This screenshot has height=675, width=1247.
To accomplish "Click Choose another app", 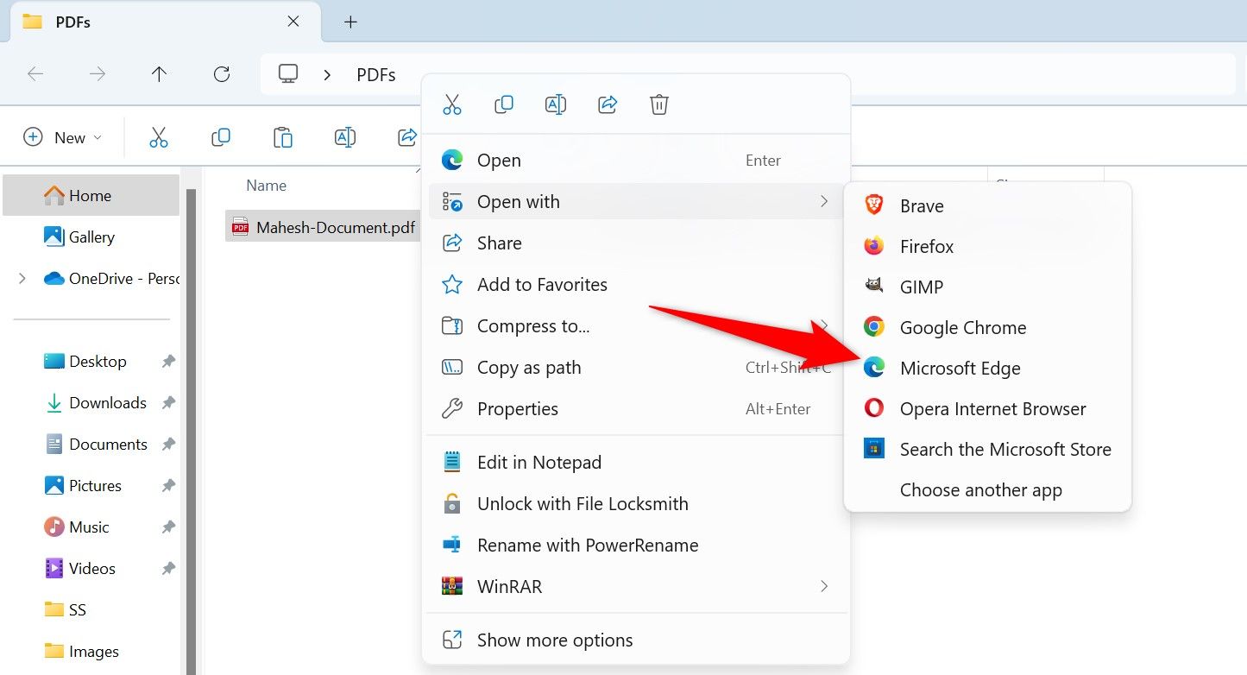I will [980, 489].
